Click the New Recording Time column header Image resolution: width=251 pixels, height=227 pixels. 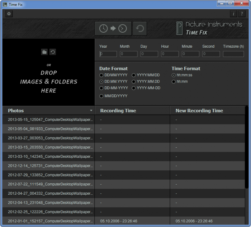199,111
